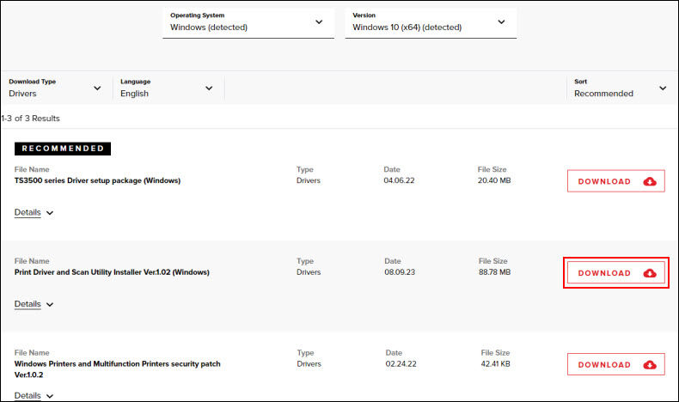The width and height of the screenshot is (679, 402).
Task: Click cloud icon on TS3500 driver download button
Action: point(650,181)
